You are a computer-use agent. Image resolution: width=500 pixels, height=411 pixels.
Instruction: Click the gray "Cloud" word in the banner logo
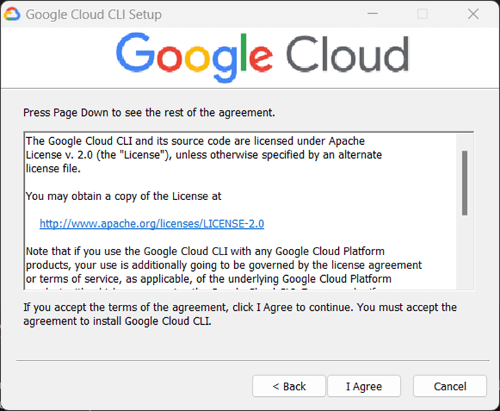point(347,54)
